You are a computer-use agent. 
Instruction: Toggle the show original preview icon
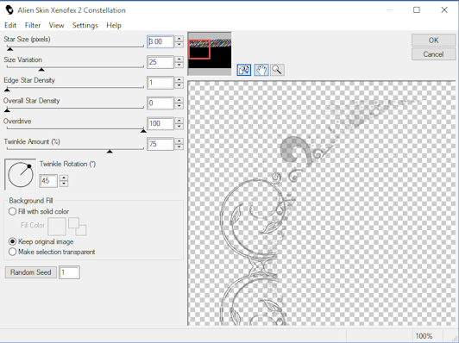(244, 70)
